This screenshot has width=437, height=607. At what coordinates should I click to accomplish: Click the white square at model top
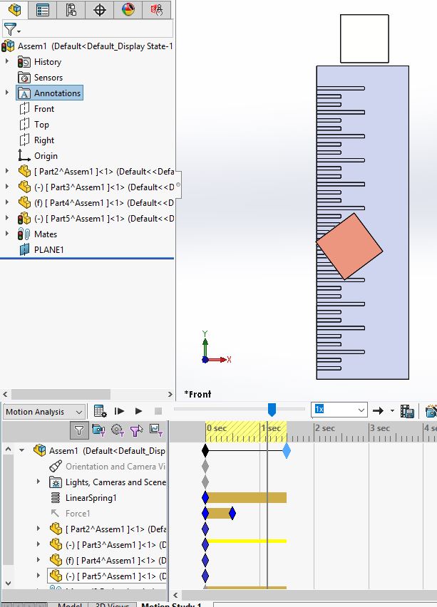tap(364, 38)
